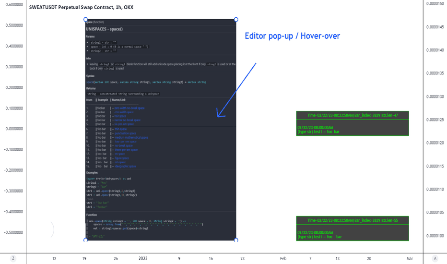
Task: Open the 'ideographic space' link
Action: click(x=126, y=167)
